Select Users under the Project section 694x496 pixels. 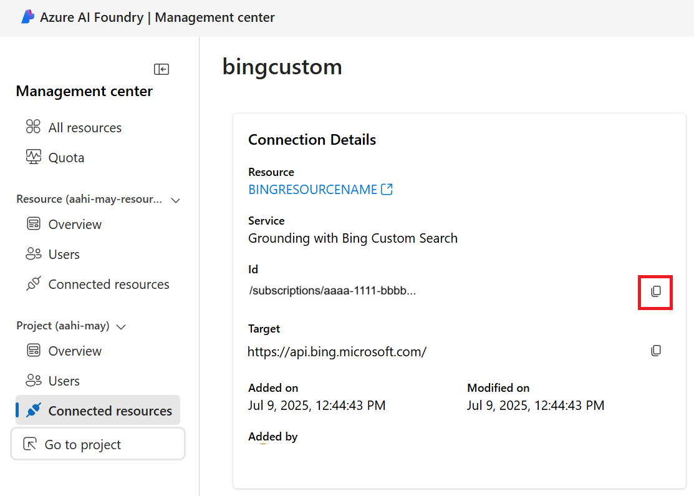[64, 381]
